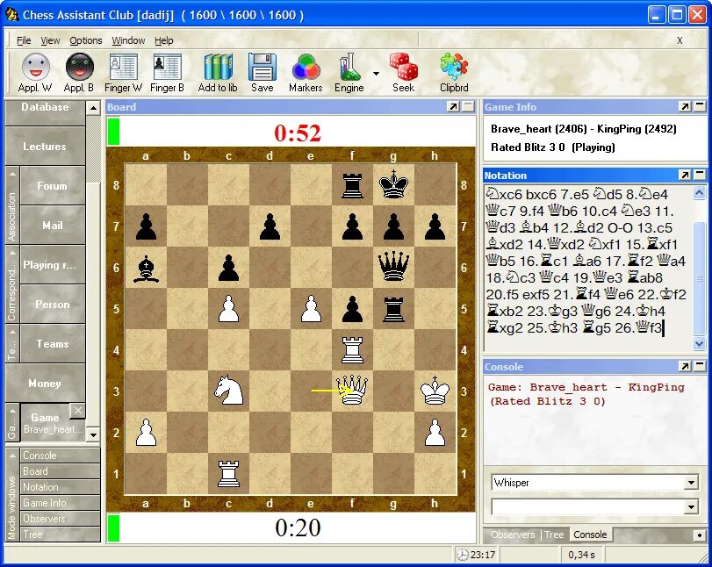Image resolution: width=712 pixels, height=567 pixels.
Task: Open the File menu
Action: [24, 40]
